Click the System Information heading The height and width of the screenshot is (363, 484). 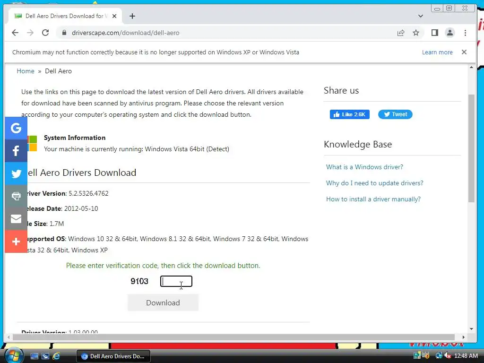click(x=75, y=138)
